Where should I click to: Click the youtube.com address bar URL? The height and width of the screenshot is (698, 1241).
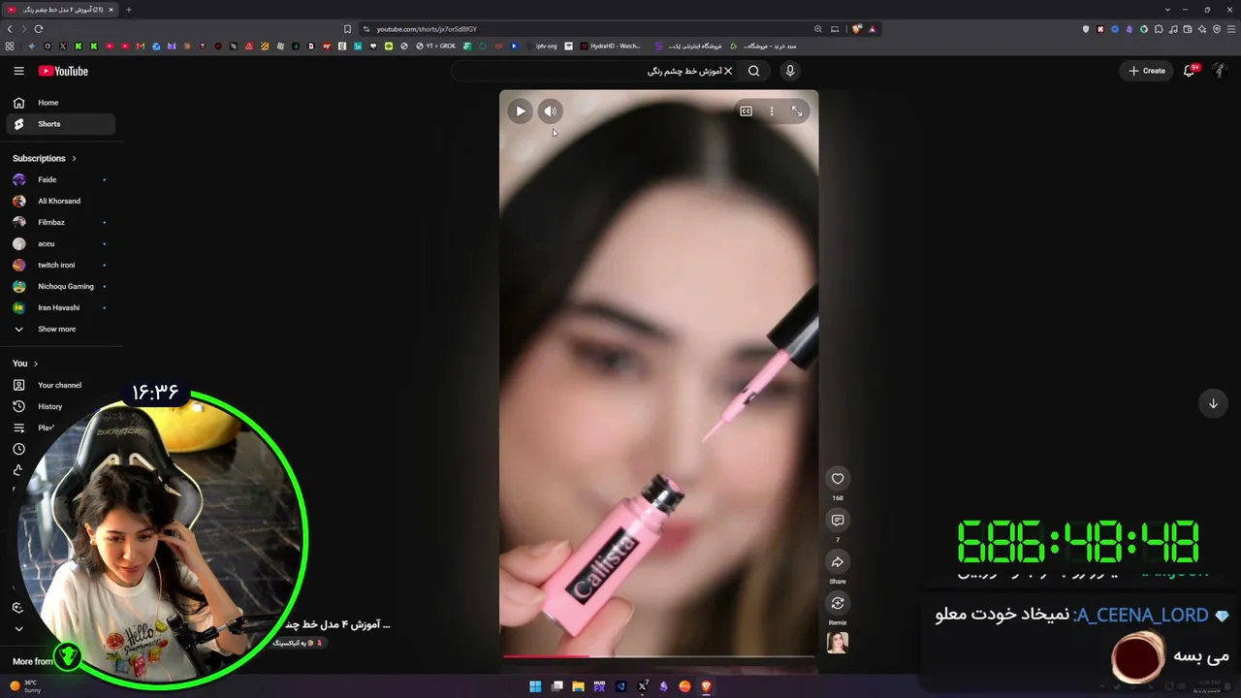(427, 29)
